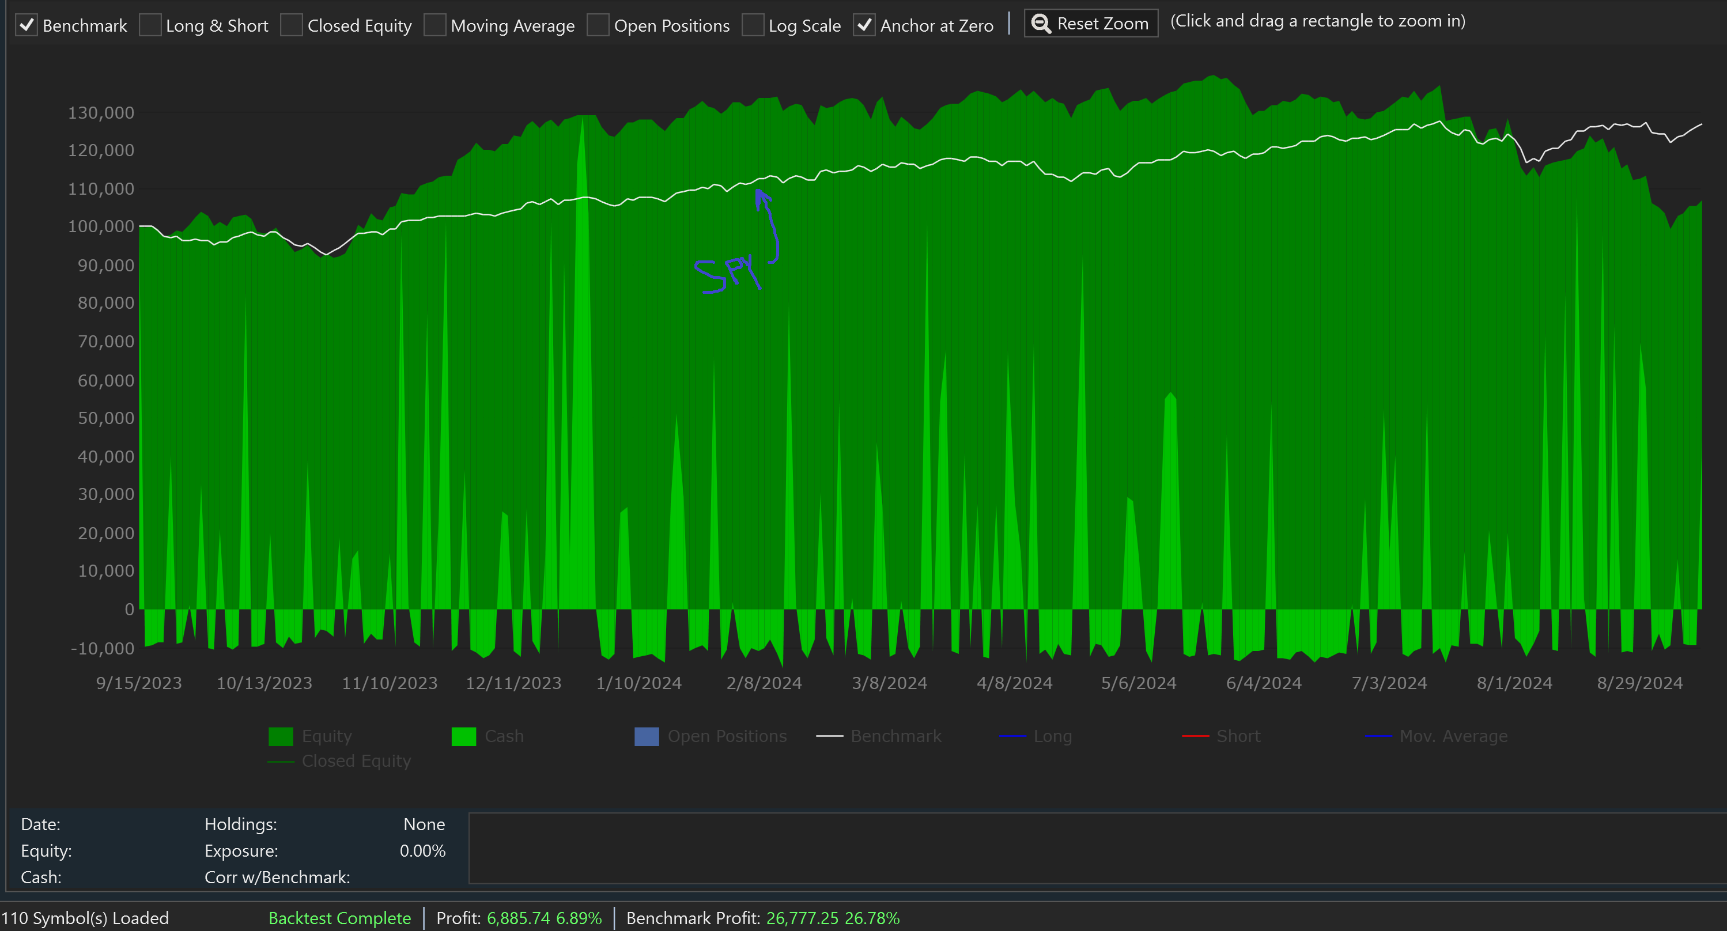Click the Cash legend color swatch

[463, 736]
